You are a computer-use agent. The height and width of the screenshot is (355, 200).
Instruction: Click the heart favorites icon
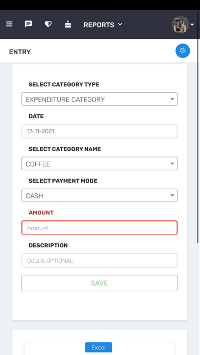click(x=48, y=24)
